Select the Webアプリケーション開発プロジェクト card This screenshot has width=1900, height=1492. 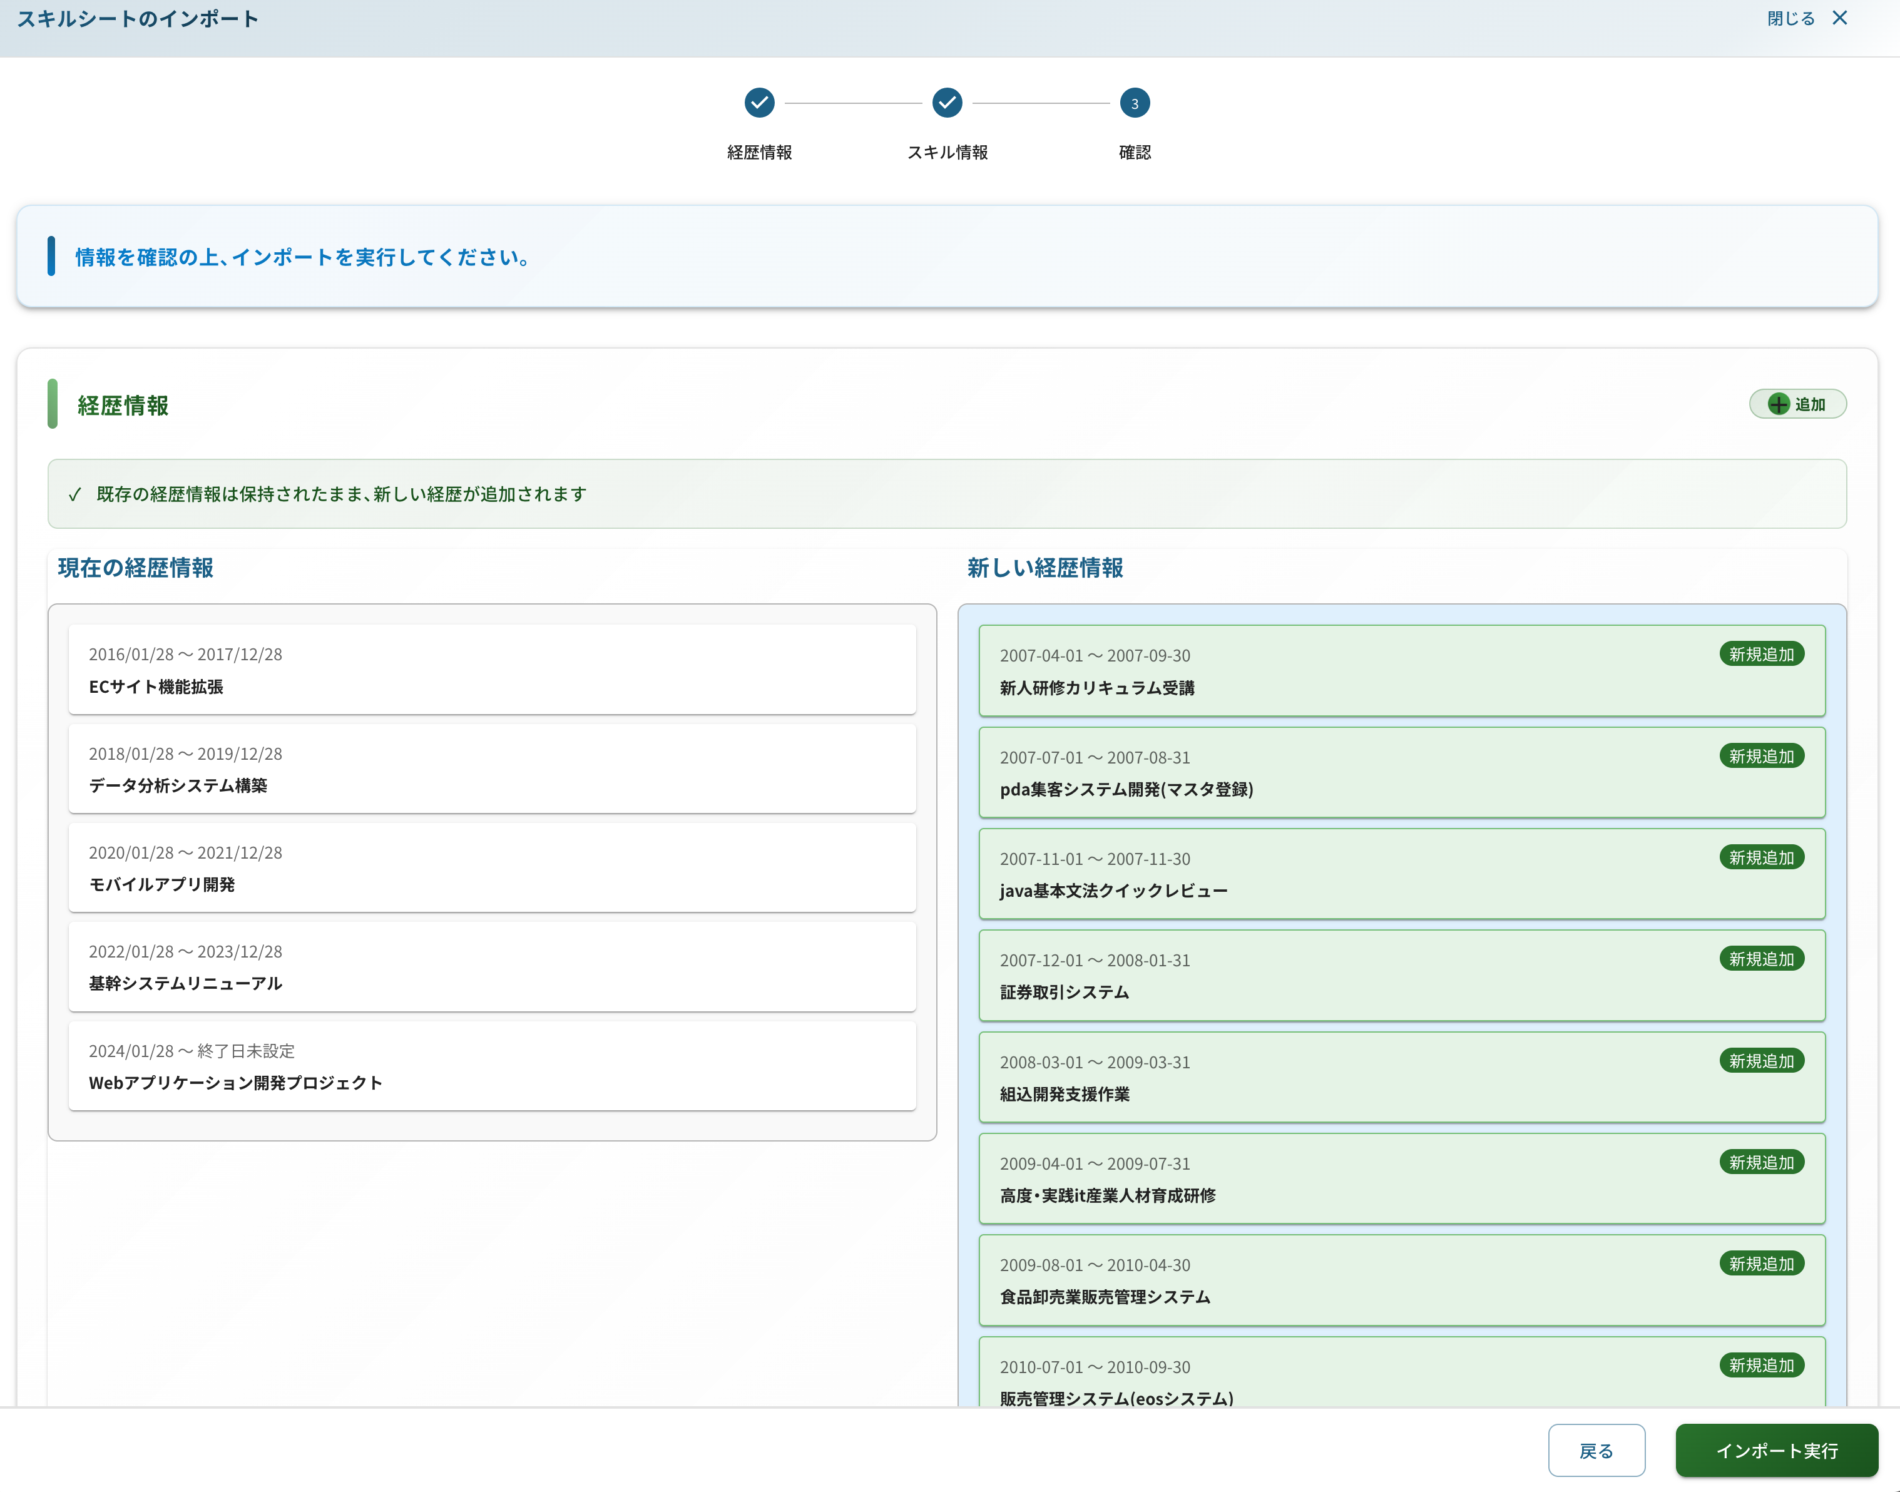(492, 1066)
